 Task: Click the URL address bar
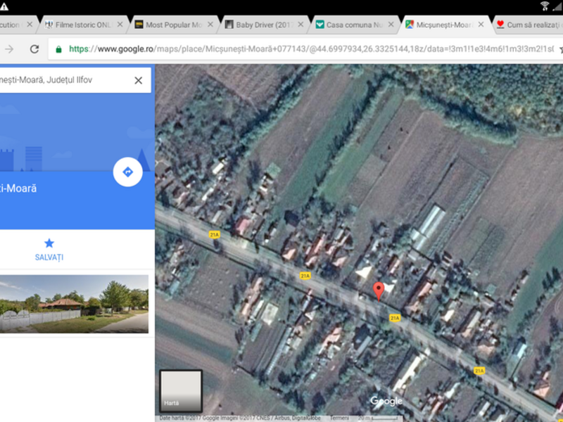pyautogui.click(x=310, y=49)
